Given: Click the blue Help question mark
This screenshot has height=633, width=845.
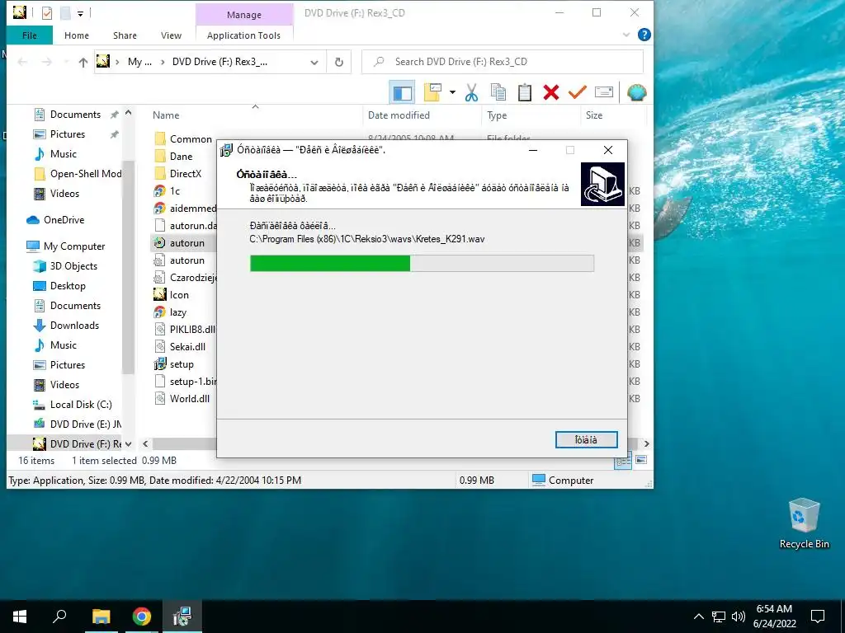Looking at the screenshot, I should coord(644,35).
